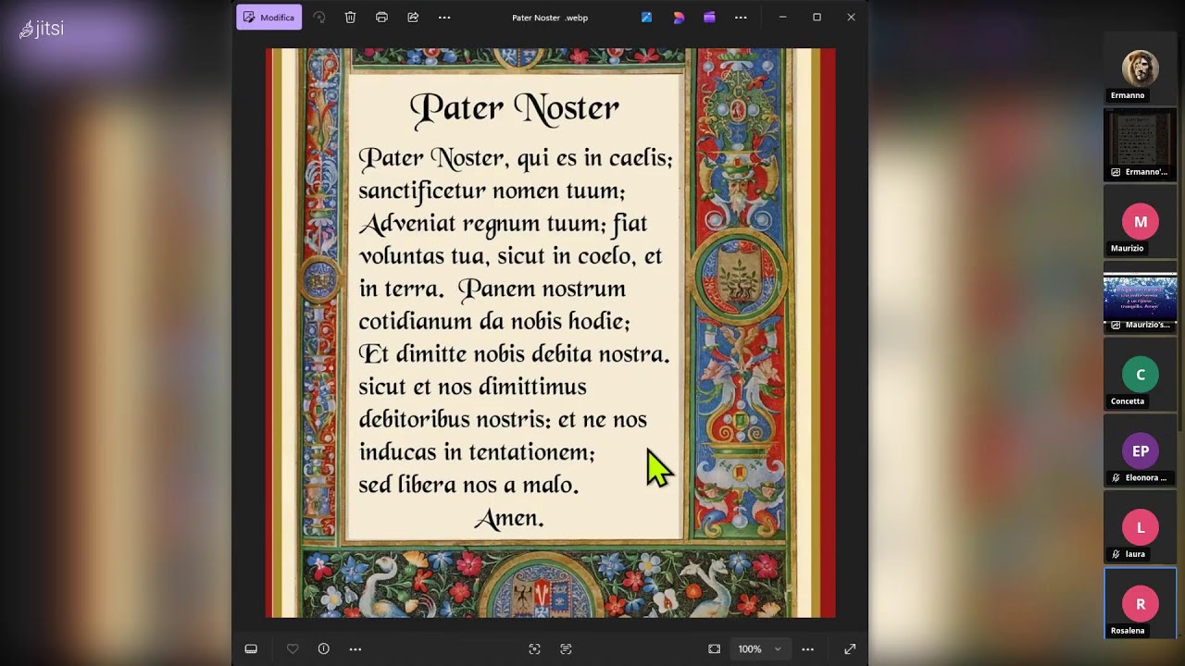Click the Modifica edit button
The image size is (1185, 666).
(268, 18)
